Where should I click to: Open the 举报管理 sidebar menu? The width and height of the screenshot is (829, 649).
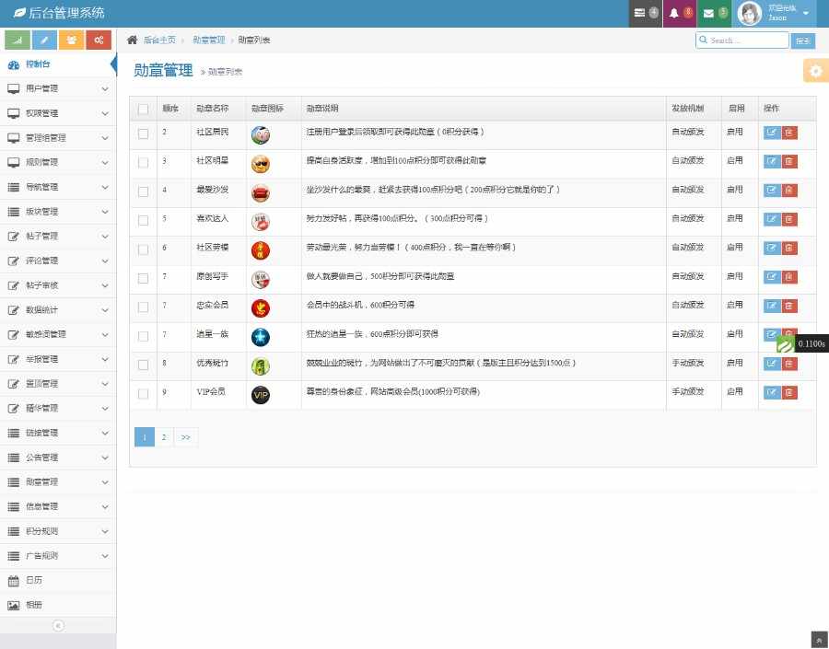58,359
